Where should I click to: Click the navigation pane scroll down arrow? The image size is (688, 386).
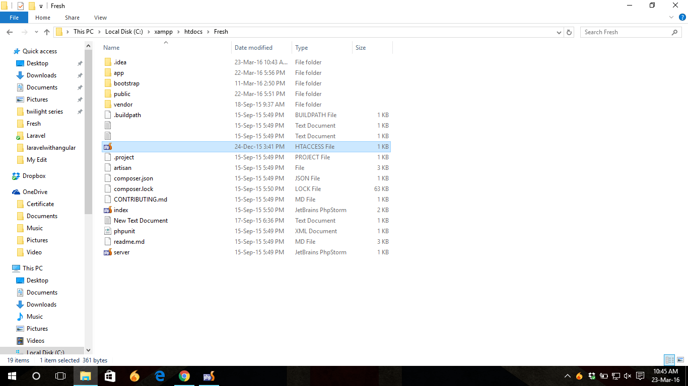click(89, 350)
